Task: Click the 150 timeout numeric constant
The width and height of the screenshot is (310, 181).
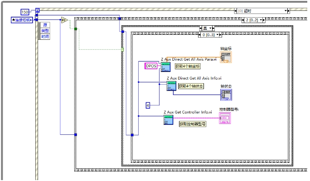Action: click(25, 12)
